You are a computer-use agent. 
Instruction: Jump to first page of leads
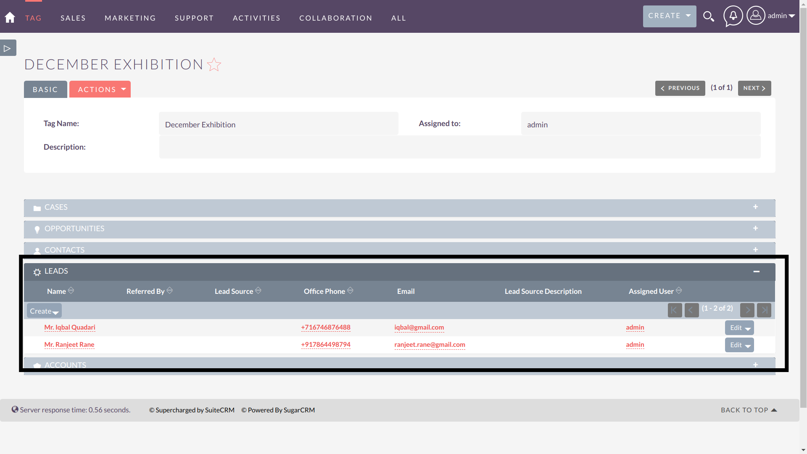tap(675, 310)
